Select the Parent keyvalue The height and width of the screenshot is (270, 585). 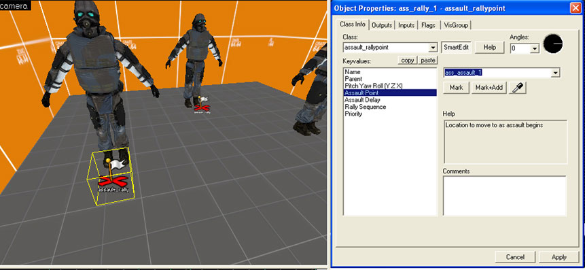coord(389,79)
